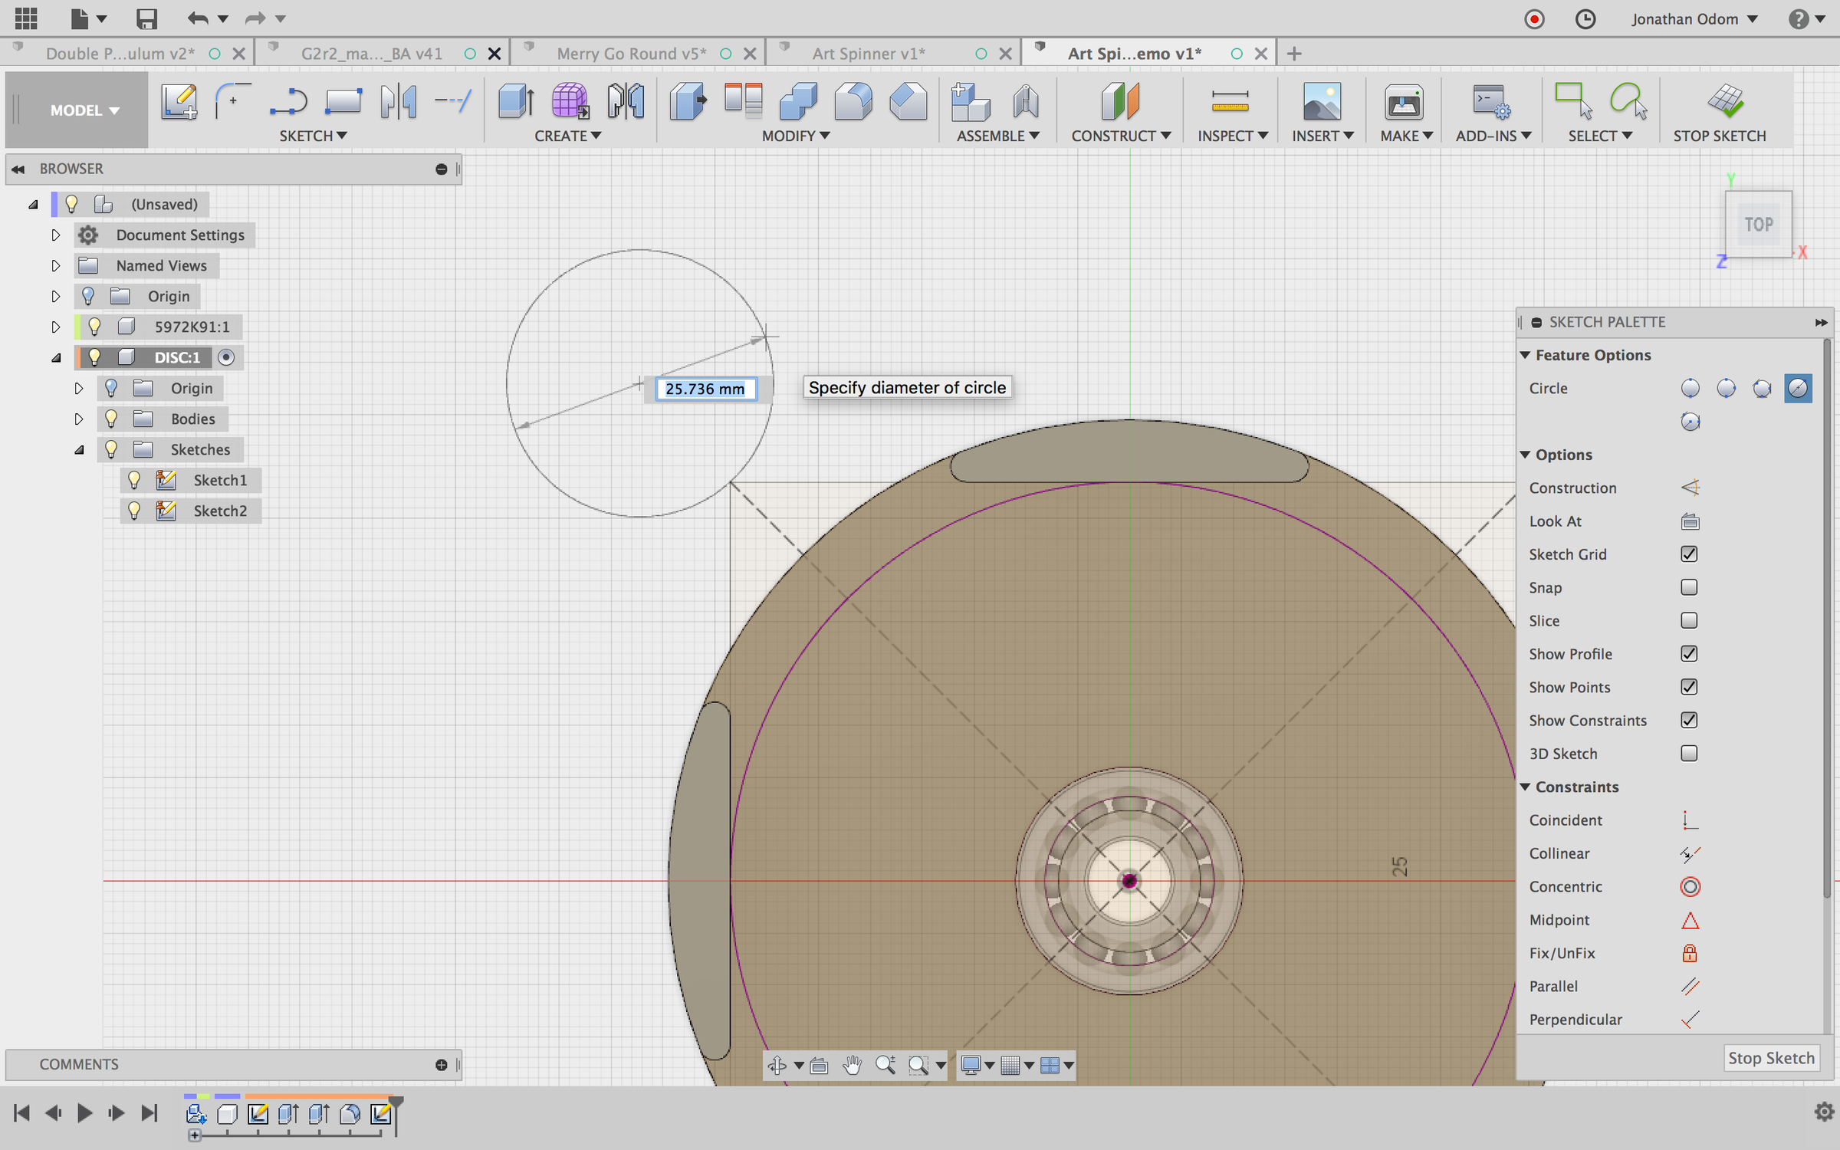This screenshot has height=1150, width=1840.
Task: Switch to the Merry Go Round v5 tab
Action: [630, 54]
